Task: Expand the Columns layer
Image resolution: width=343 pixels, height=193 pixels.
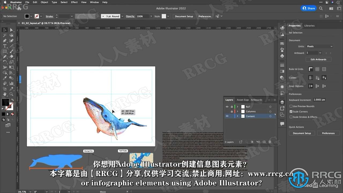Action: (x=237, y=112)
